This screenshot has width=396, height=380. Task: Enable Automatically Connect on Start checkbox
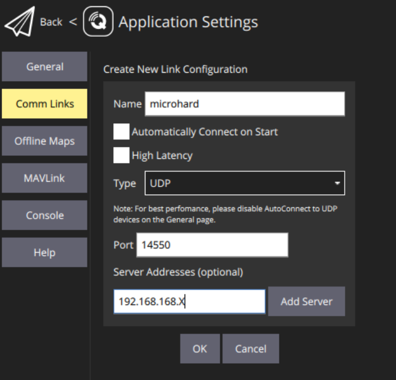coord(121,132)
